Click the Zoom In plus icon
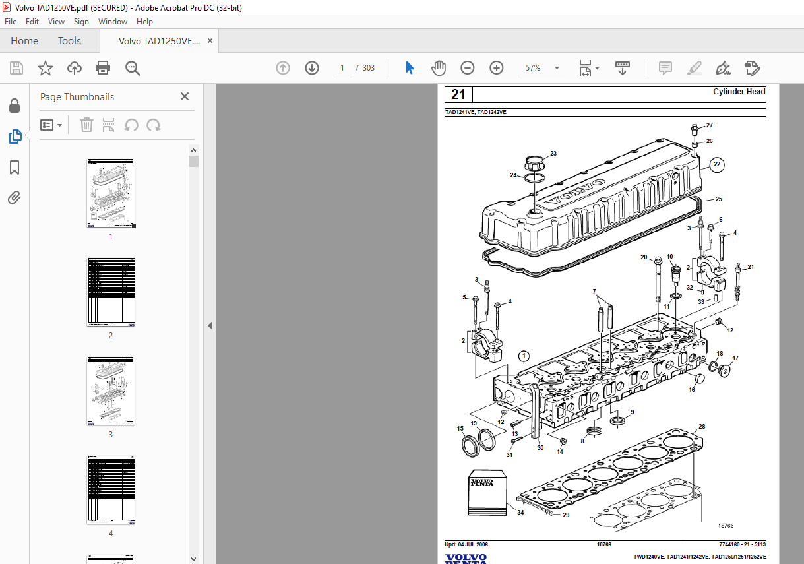Image resolution: width=804 pixels, height=564 pixels. point(497,68)
